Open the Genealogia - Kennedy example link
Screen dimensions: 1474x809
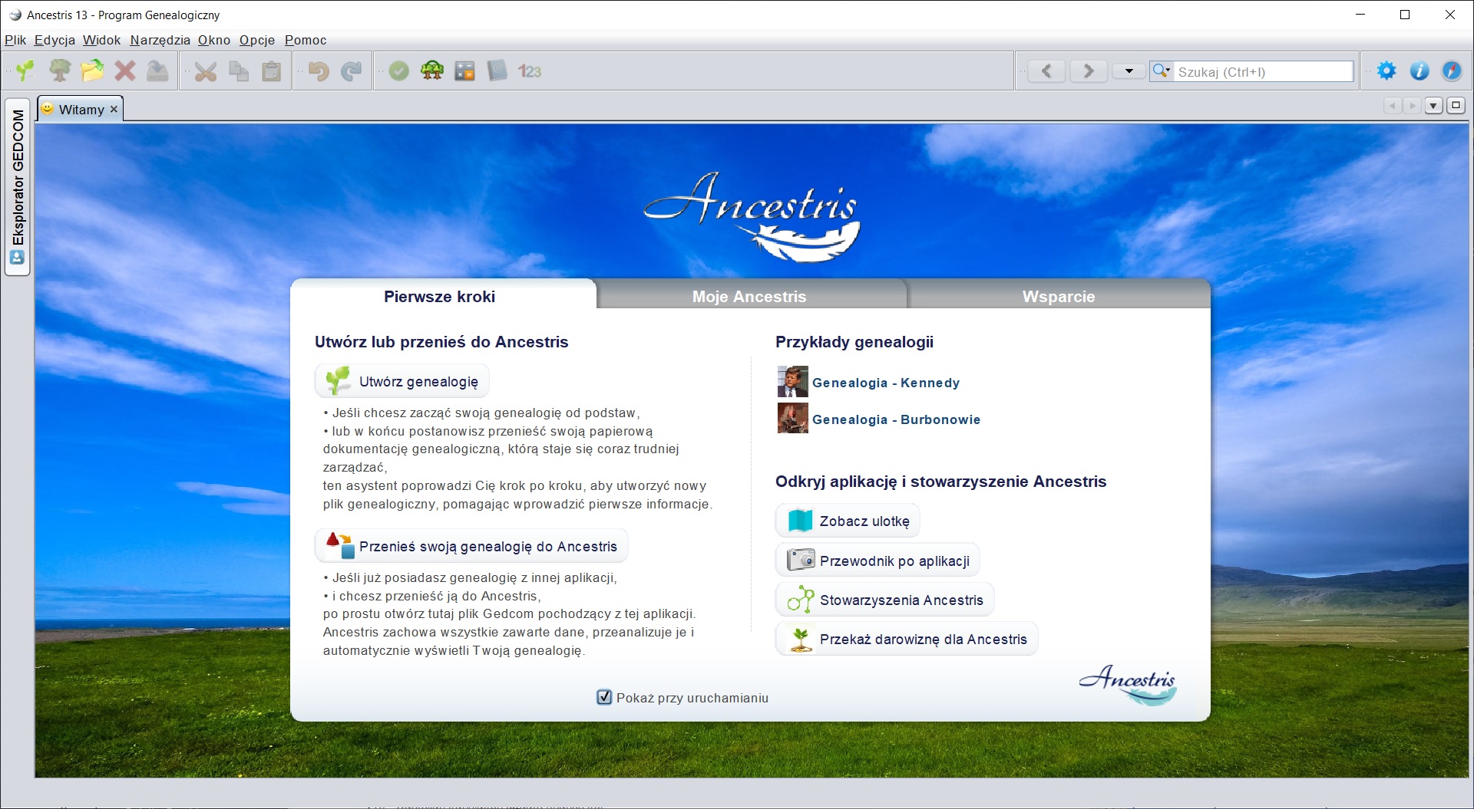(x=886, y=383)
